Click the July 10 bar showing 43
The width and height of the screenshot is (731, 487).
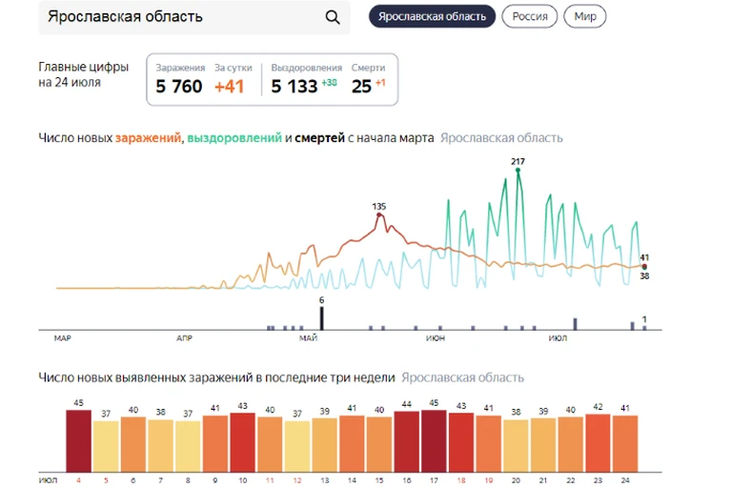click(x=242, y=442)
